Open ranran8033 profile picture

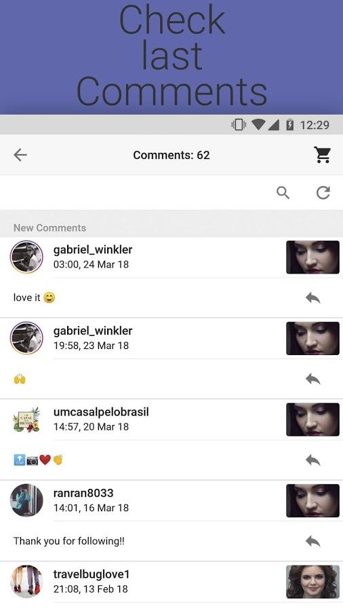click(26, 500)
